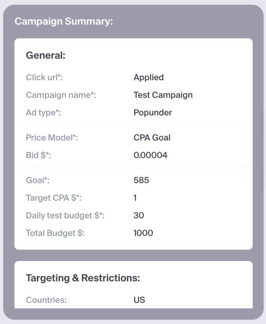Image resolution: width=266 pixels, height=324 pixels.
Task: Click the Price Model label
Action: pos(52,138)
